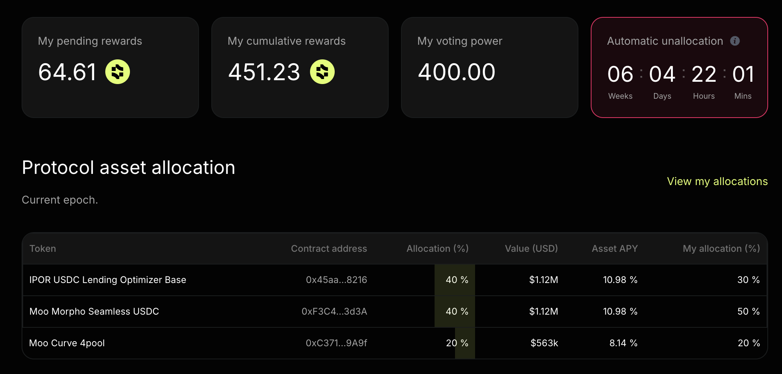This screenshot has width=782, height=374.
Task: Click the Asset APY column header
Action: coord(615,249)
